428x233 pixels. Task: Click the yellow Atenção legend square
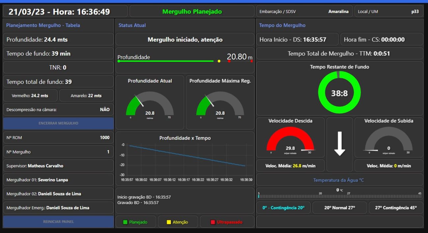[169, 222]
